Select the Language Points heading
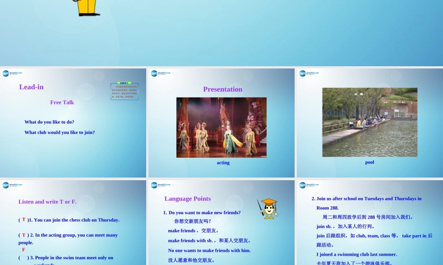This screenshot has height=265, width=443. pyautogui.click(x=187, y=199)
